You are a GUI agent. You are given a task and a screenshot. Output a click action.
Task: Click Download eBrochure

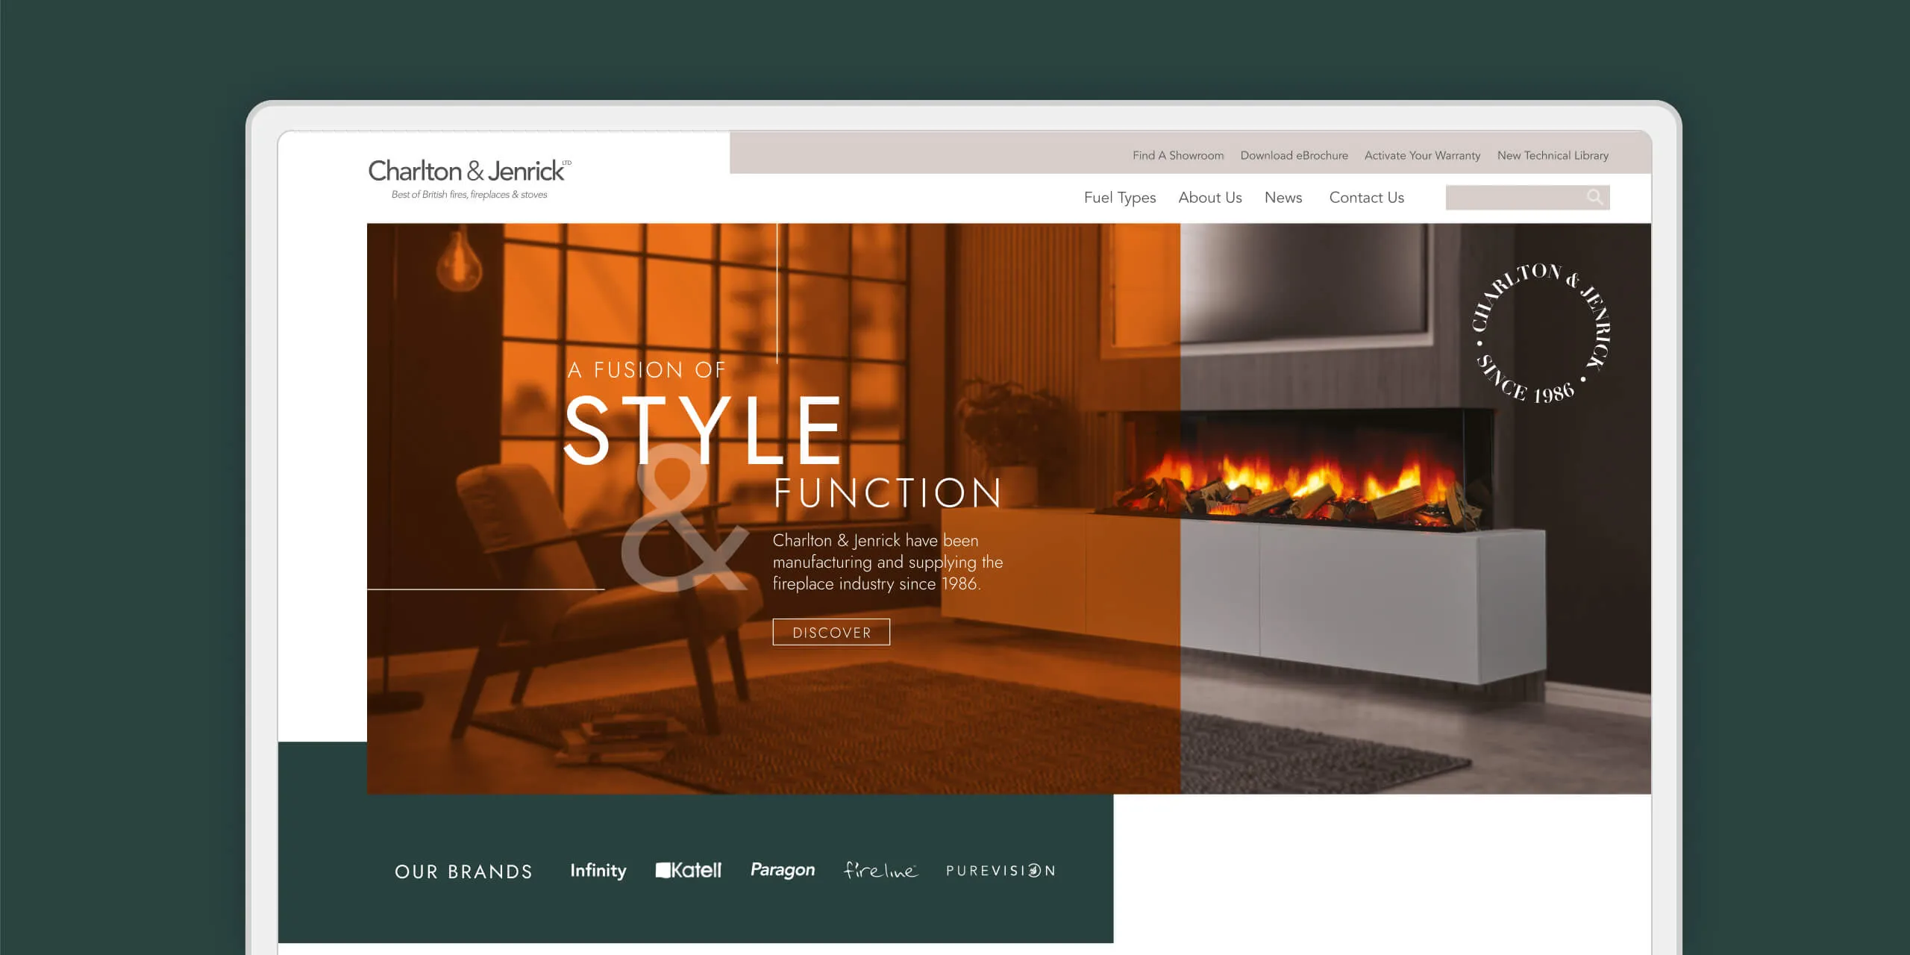pos(1294,155)
